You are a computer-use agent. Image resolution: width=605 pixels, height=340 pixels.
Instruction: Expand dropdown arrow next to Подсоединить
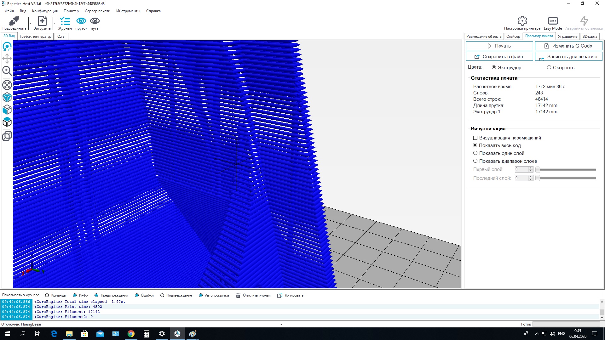(x=30, y=23)
